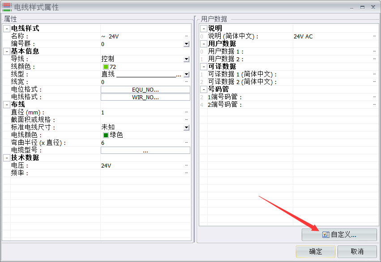Click the ellipsis icon beside 名称 value
The width and height of the screenshot is (381, 262).
tap(187, 36)
